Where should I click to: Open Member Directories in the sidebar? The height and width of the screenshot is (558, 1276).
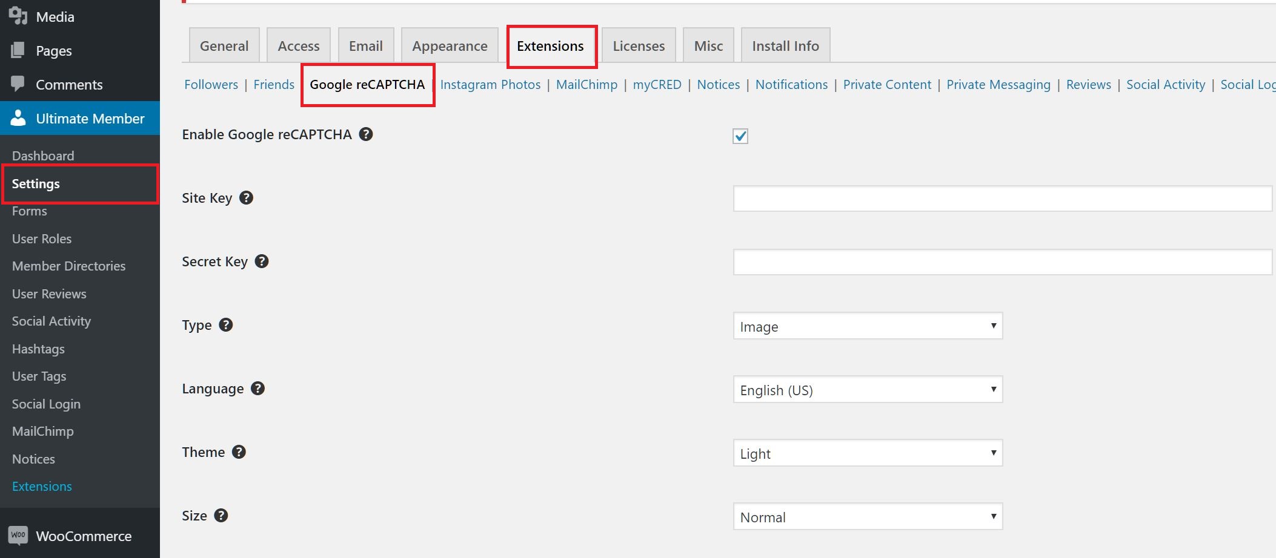tap(68, 266)
